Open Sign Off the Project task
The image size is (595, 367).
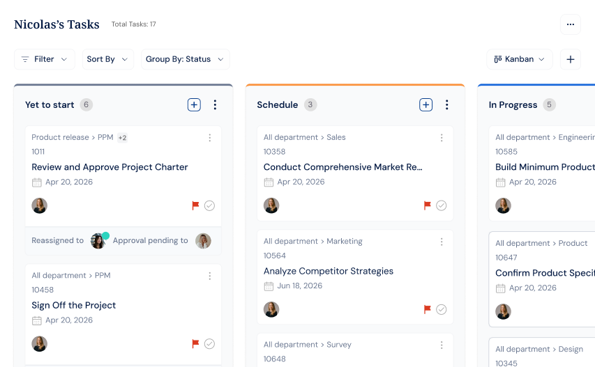74,305
